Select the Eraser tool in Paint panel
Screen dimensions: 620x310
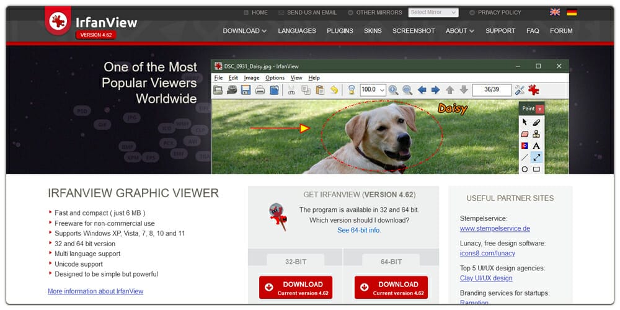pos(525,134)
